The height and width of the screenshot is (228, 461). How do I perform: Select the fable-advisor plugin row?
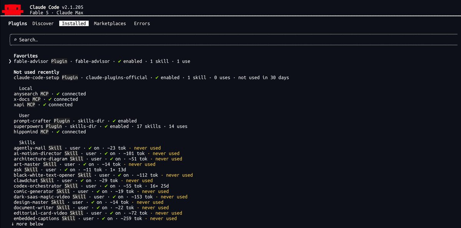[102, 61]
